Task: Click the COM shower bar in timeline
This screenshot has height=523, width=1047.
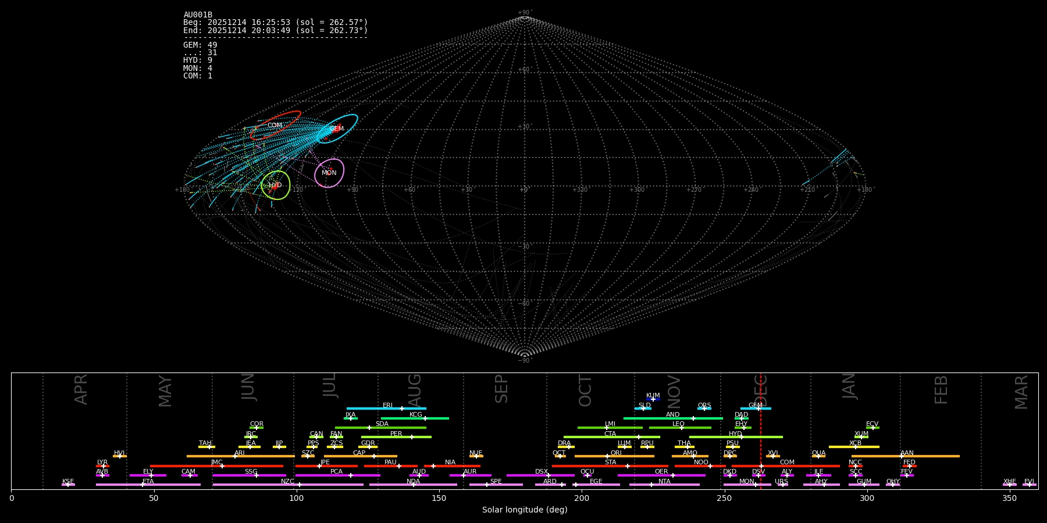Action: tap(786, 465)
